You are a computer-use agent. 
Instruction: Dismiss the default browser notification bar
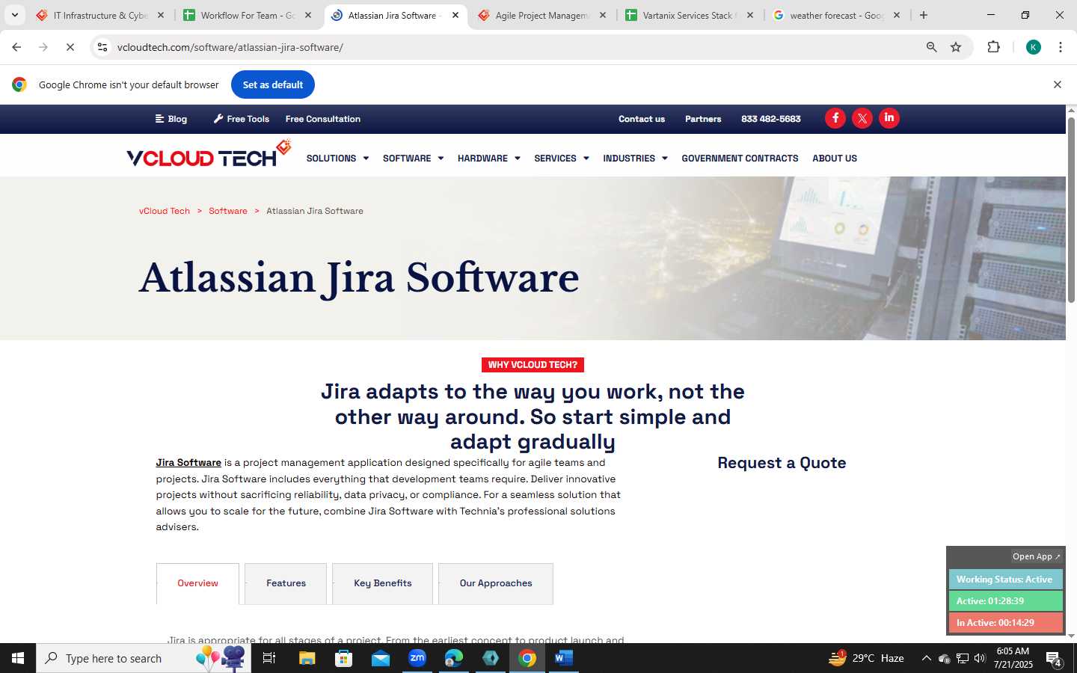coord(1058,84)
